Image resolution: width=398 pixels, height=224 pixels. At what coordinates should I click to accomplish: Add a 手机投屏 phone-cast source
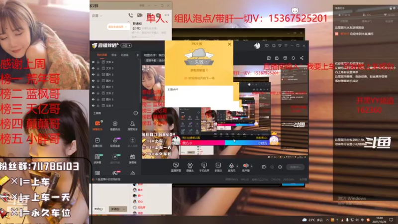pos(204,167)
